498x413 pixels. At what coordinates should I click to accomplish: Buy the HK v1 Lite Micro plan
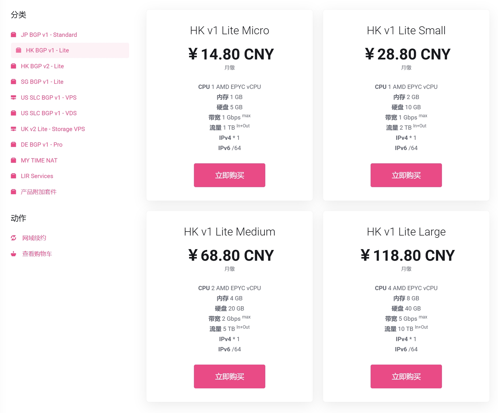[x=229, y=175]
